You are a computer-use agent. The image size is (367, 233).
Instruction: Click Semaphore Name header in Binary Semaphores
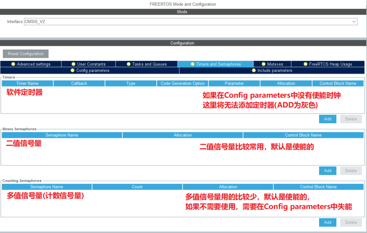point(62,135)
